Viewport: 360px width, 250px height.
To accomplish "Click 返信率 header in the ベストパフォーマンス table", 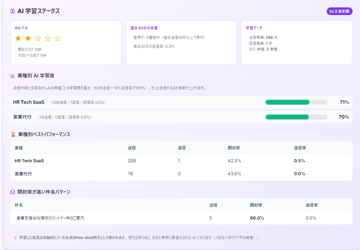I will [300, 148].
